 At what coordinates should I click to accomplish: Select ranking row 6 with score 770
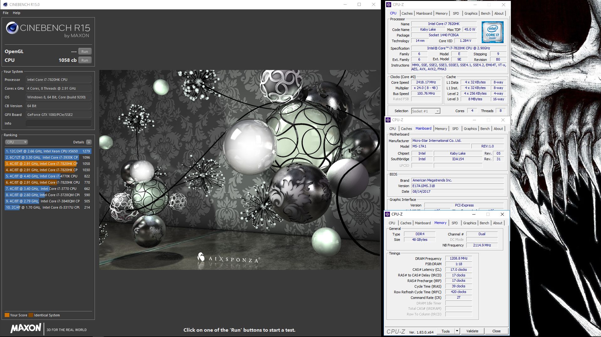tap(48, 182)
